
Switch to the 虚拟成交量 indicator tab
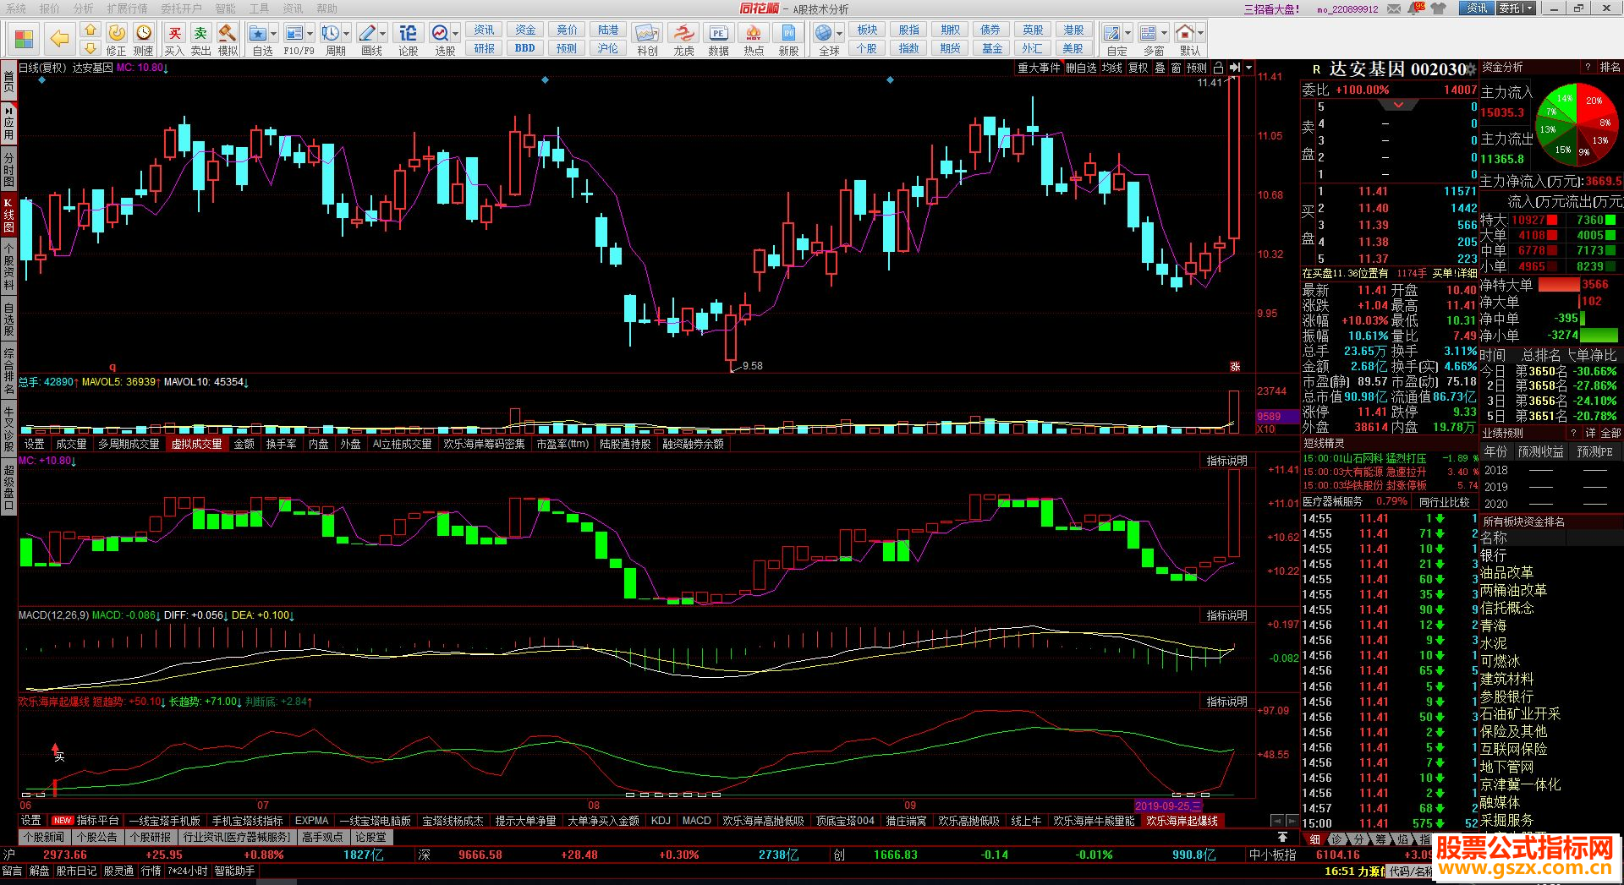coord(196,444)
